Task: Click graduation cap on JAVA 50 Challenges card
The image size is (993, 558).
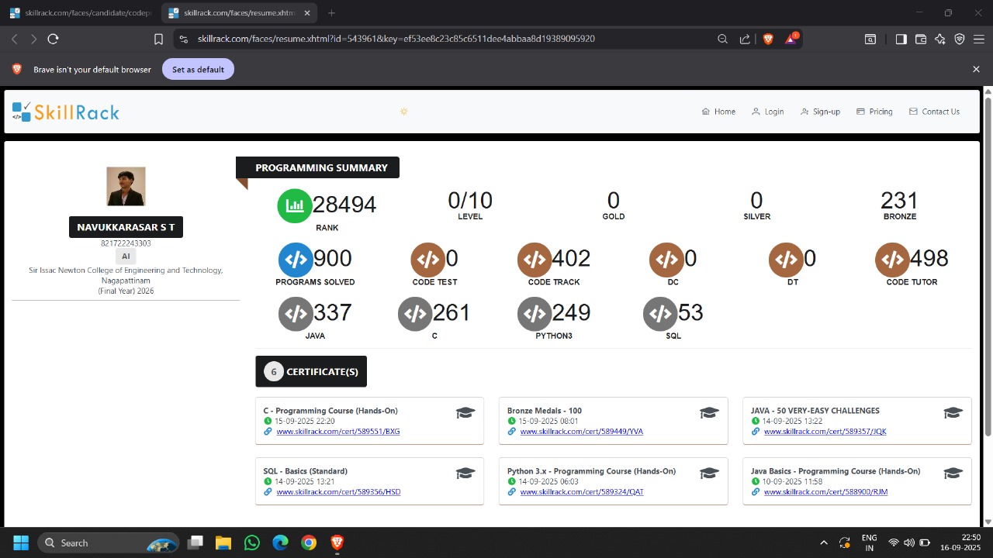Action: (x=953, y=412)
